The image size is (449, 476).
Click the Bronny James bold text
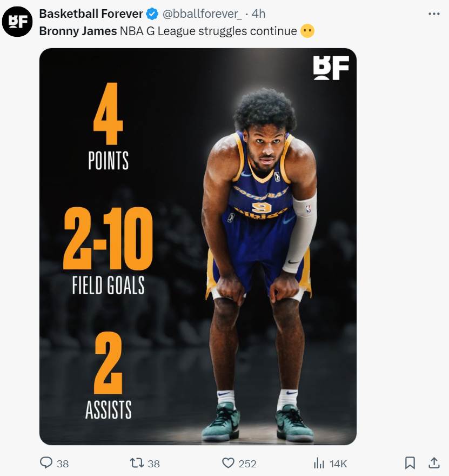coord(78,31)
